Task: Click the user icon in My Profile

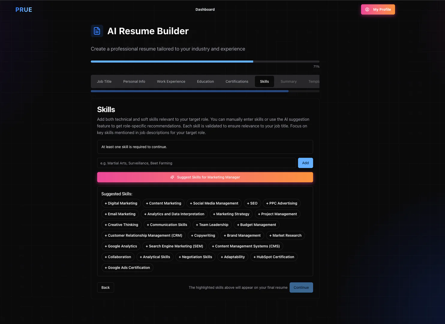Action: click(x=367, y=10)
